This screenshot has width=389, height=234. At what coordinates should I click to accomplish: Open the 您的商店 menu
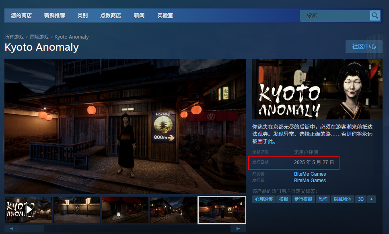[21, 16]
